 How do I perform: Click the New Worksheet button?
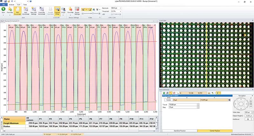[26, 11]
